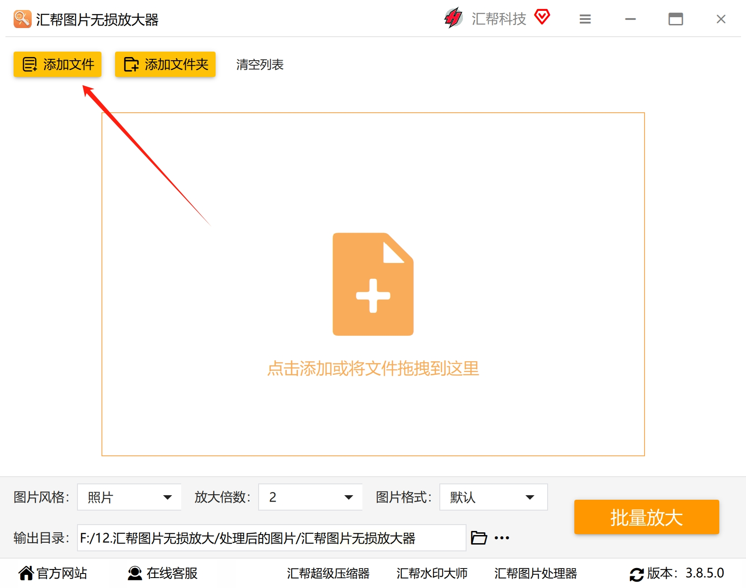This screenshot has height=588, width=746.
Task: Click the red VIP diamond icon
Action: (542, 17)
